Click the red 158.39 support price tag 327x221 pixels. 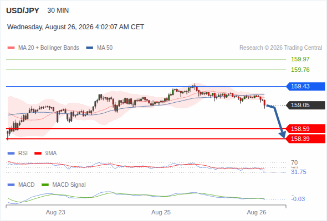(305, 139)
